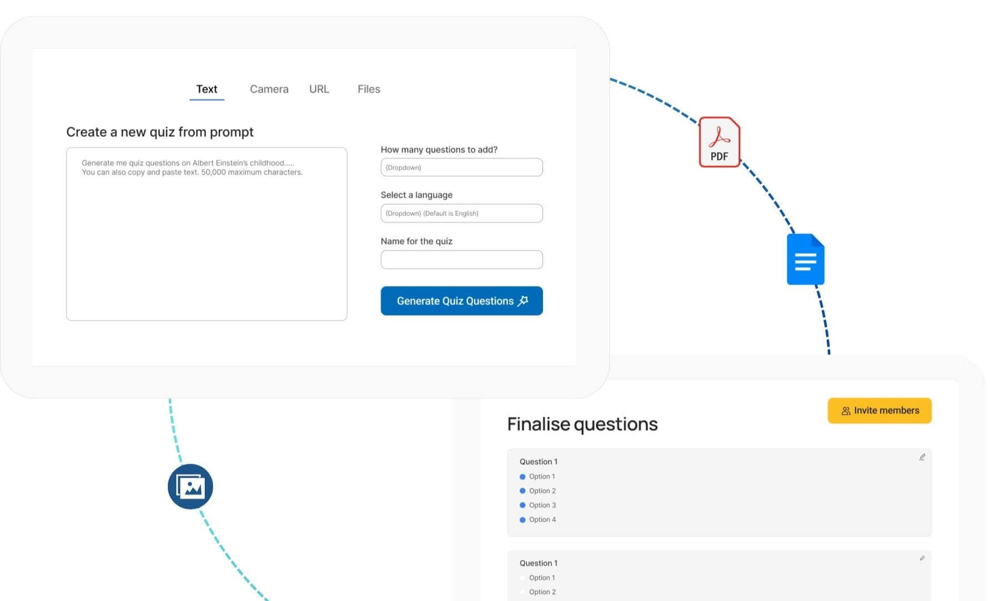Select Option 2 radio in first question
This screenshot has width=999, height=601.
(x=523, y=491)
